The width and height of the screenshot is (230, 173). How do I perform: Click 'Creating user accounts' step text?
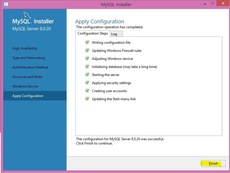point(109,91)
